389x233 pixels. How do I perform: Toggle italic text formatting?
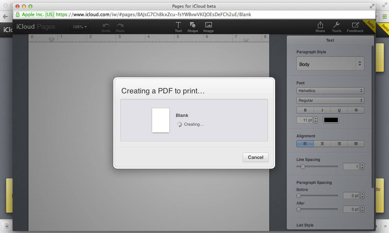tap(322, 110)
